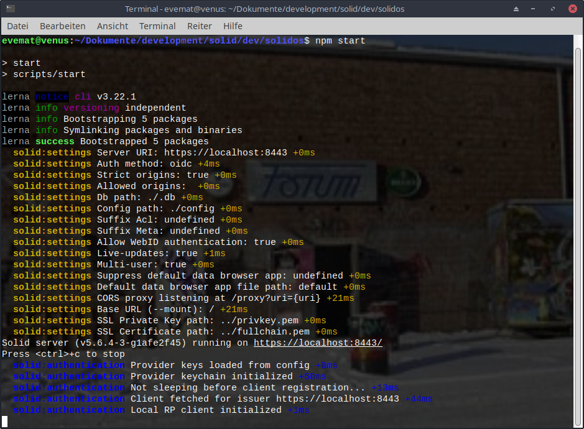Open the Datei menu

(x=17, y=26)
